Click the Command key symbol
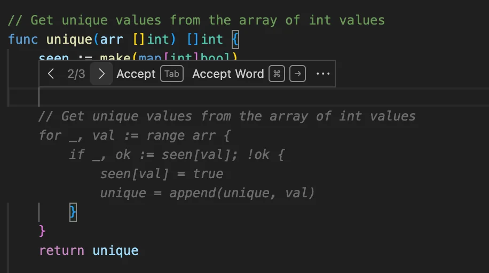The width and height of the screenshot is (489, 273). click(277, 74)
